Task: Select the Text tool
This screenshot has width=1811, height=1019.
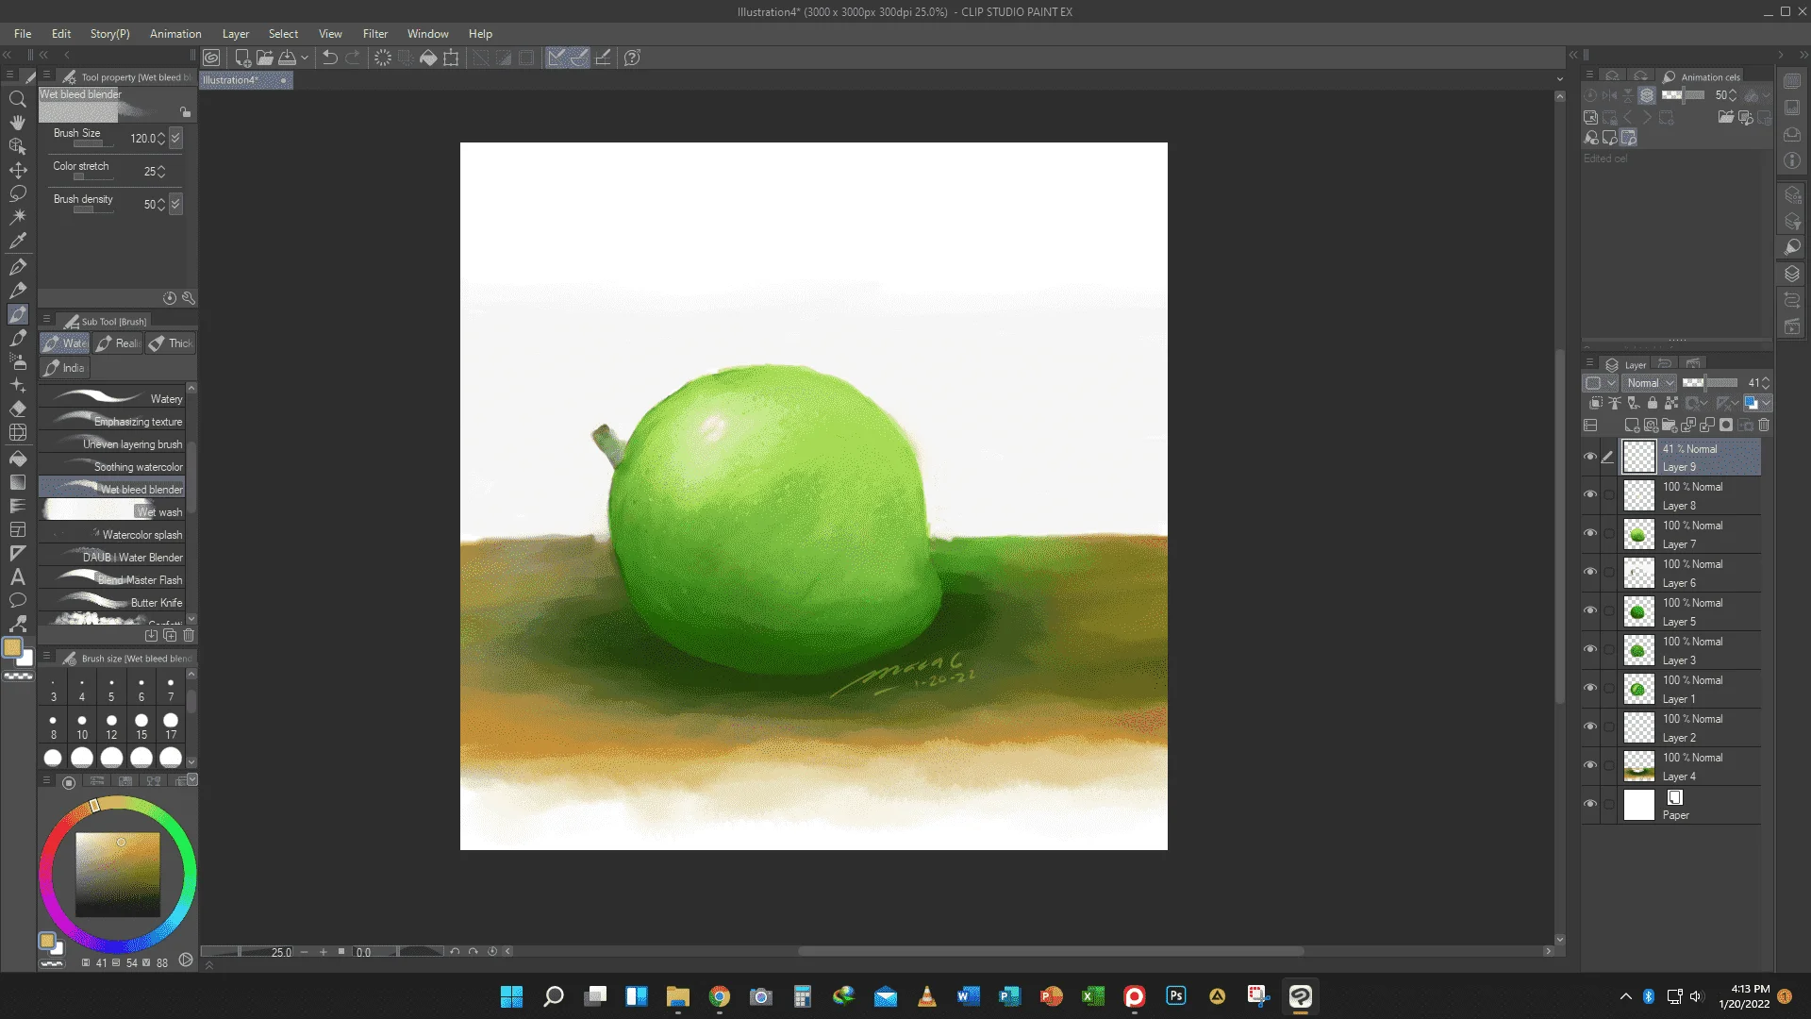Action: (17, 576)
